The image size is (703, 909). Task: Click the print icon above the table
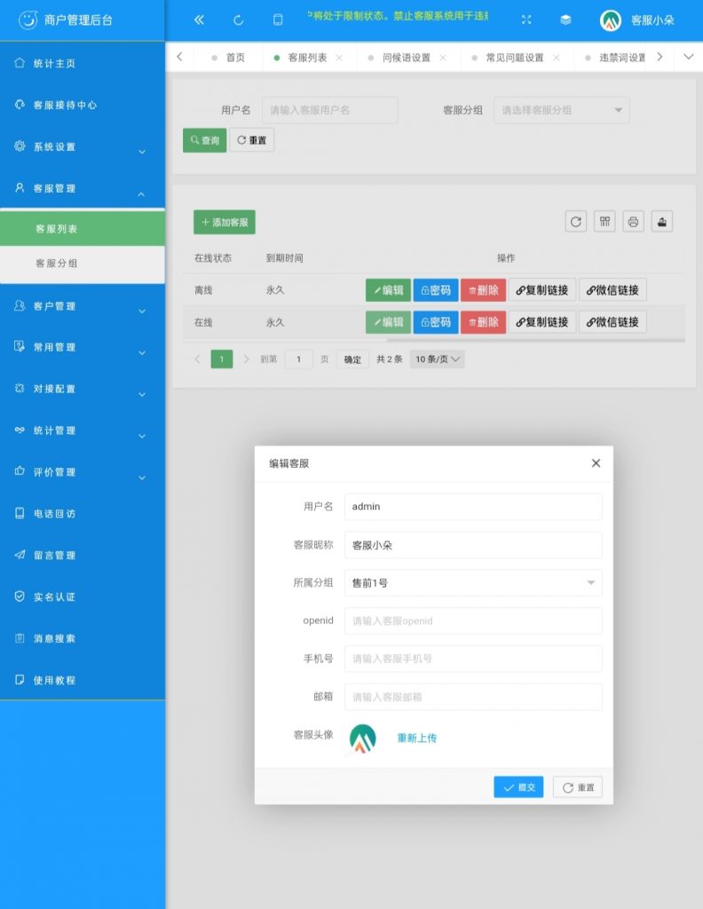pos(633,222)
